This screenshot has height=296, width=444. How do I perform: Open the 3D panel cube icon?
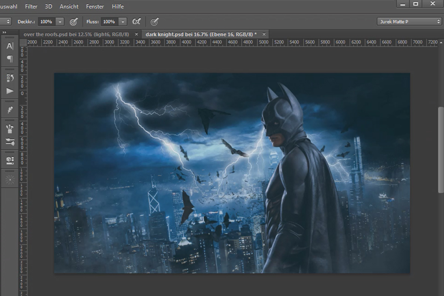click(10, 161)
